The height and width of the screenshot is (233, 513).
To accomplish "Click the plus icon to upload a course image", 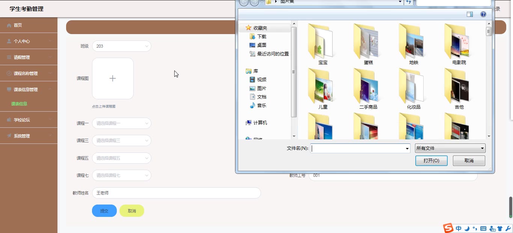I will coord(113,78).
